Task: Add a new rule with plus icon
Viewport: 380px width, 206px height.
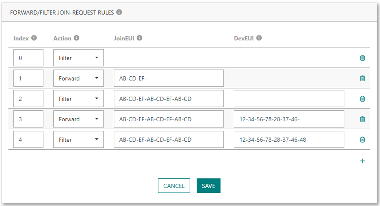Action: click(363, 161)
